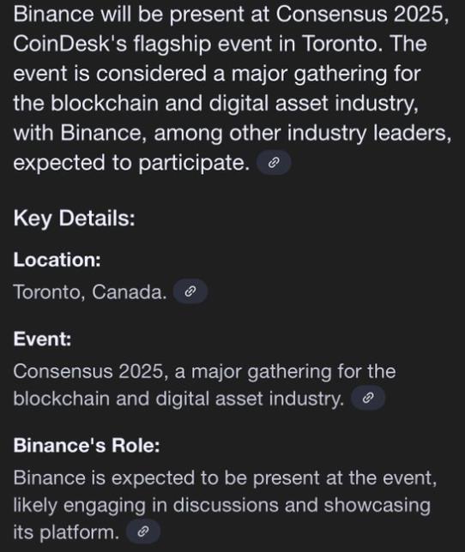Click the "Event:" label
The height and width of the screenshot is (552, 465).
point(42,339)
